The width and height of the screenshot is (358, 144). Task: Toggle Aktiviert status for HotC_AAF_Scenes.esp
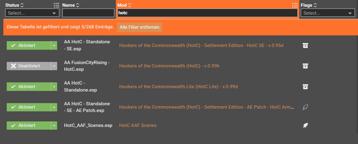pyautogui.click(x=28, y=125)
